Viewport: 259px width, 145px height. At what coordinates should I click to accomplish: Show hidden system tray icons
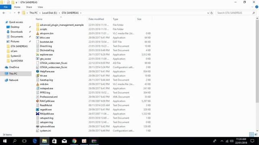point(222,141)
